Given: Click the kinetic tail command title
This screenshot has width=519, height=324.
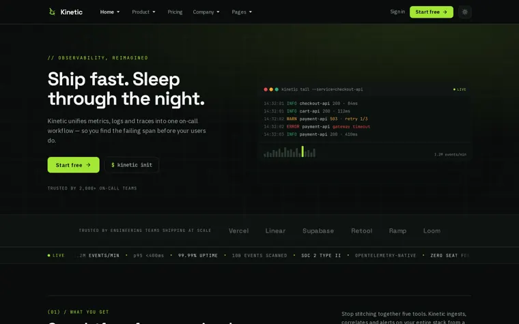Looking at the screenshot, I should (x=322, y=89).
